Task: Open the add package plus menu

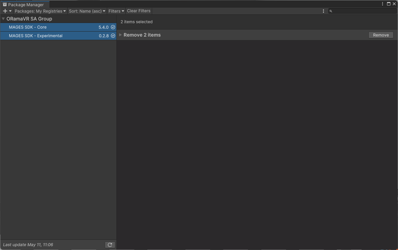Action: tap(7, 11)
